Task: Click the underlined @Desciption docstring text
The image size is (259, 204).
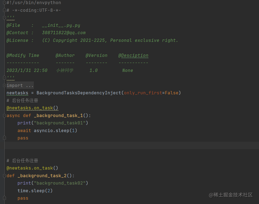Action: click(x=133, y=55)
